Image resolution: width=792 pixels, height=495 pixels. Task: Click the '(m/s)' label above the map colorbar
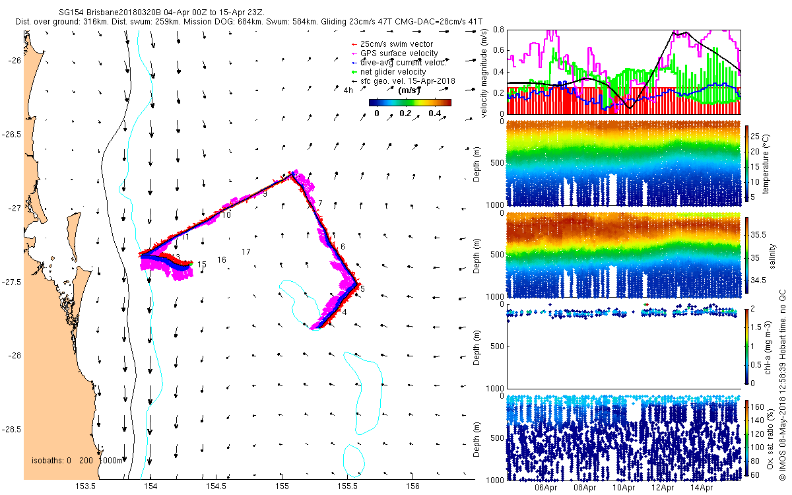(410, 90)
